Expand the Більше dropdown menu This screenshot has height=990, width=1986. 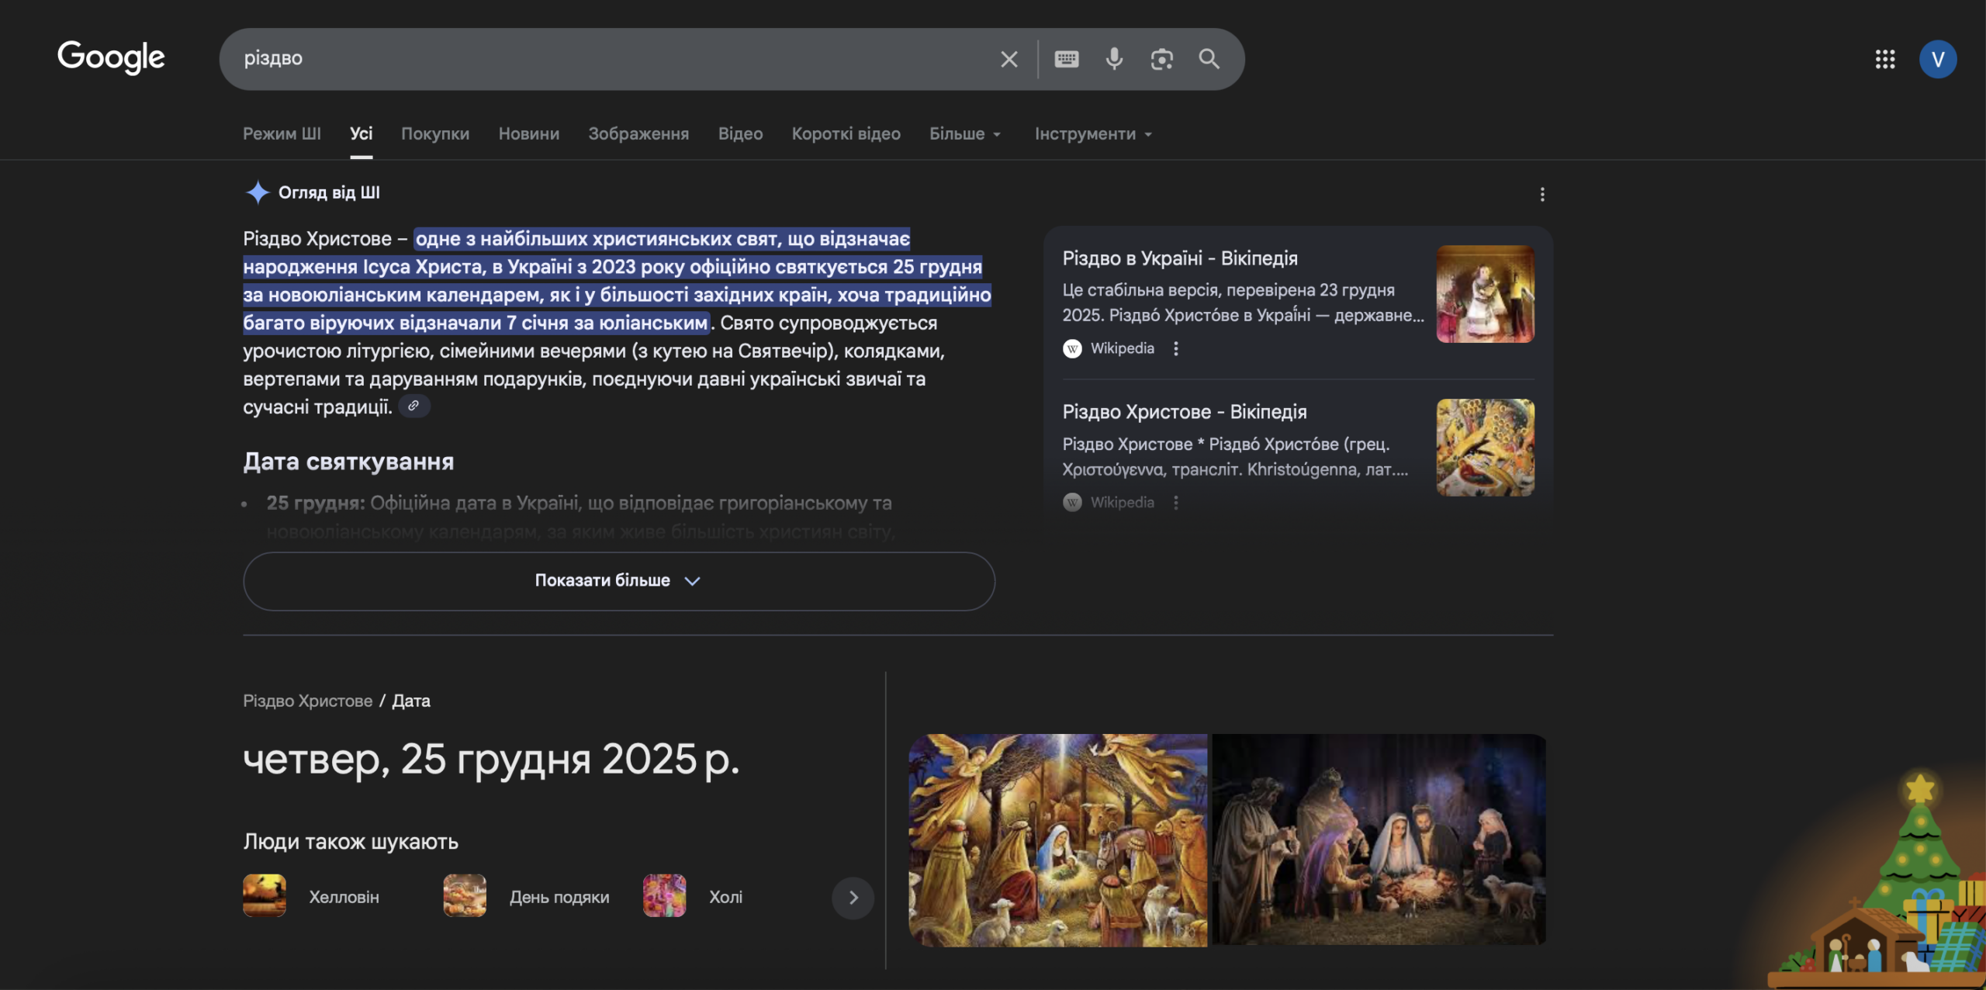pyautogui.click(x=965, y=133)
